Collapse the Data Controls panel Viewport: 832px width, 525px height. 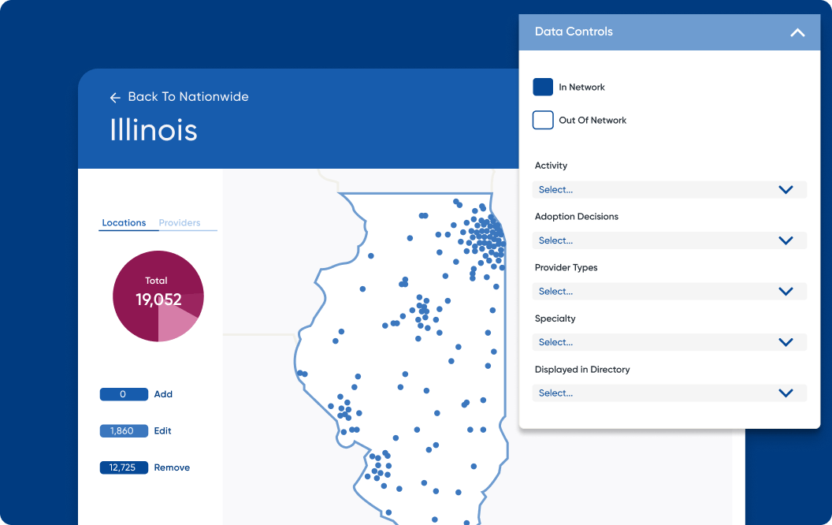point(797,32)
